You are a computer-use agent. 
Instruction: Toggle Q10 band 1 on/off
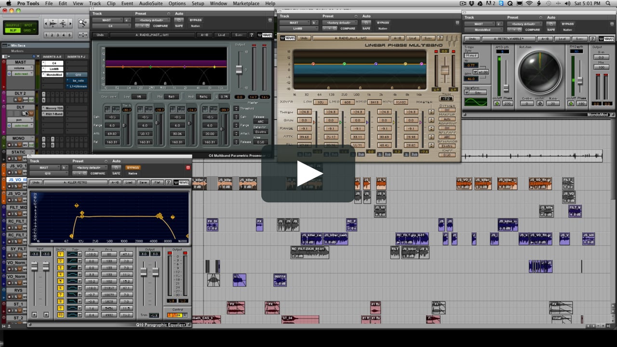pyautogui.click(x=61, y=254)
